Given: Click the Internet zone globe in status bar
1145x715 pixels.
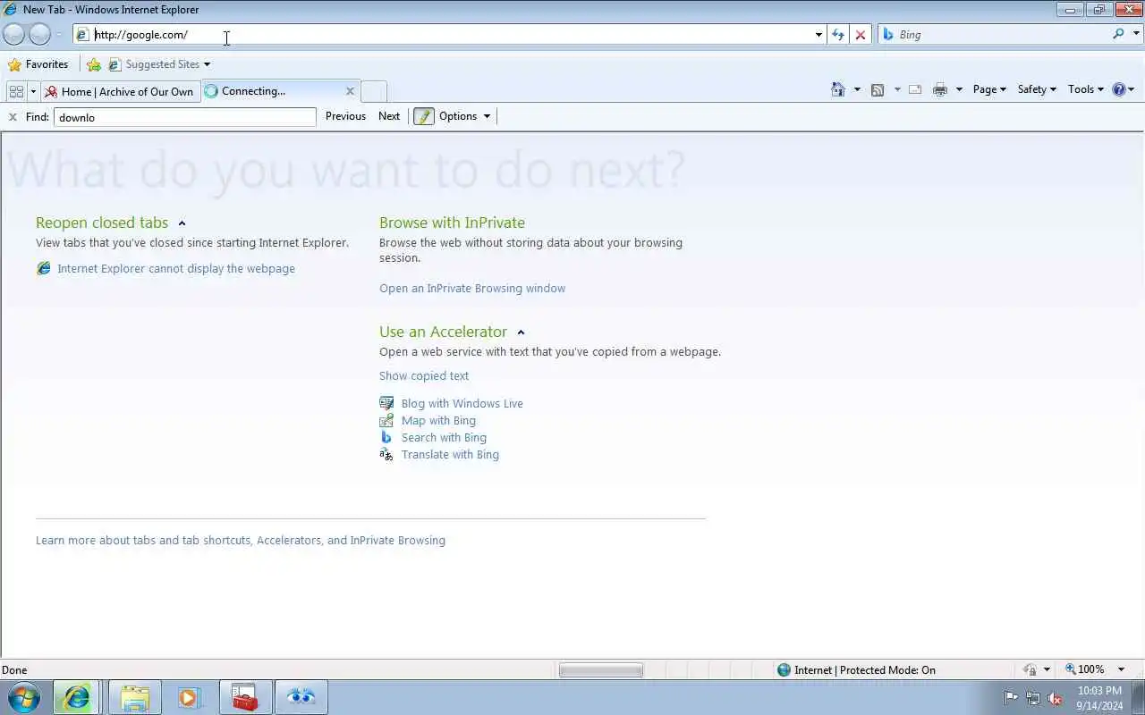Looking at the screenshot, I should 785,669.
